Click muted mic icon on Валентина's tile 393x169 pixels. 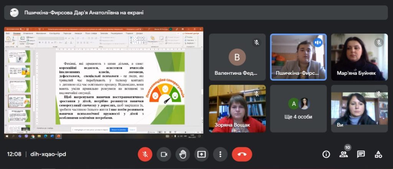[x=257, y=42]
